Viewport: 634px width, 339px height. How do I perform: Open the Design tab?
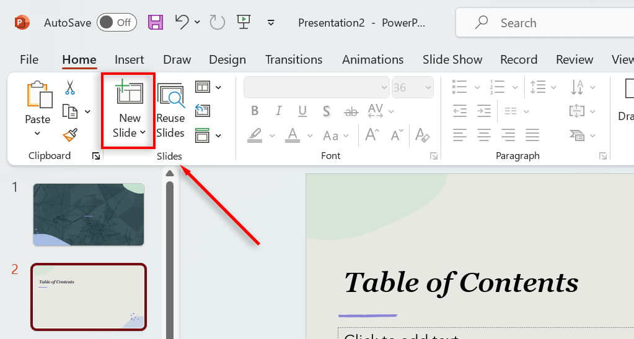pos(227,59)
